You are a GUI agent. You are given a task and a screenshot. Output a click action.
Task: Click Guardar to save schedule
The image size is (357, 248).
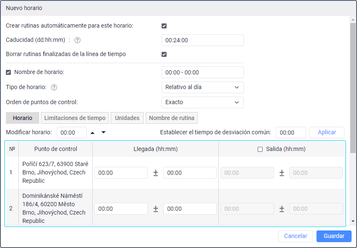334,236
